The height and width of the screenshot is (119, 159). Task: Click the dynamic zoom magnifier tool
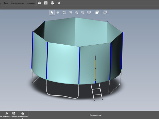pyautogui.click(x=70, y=13)
